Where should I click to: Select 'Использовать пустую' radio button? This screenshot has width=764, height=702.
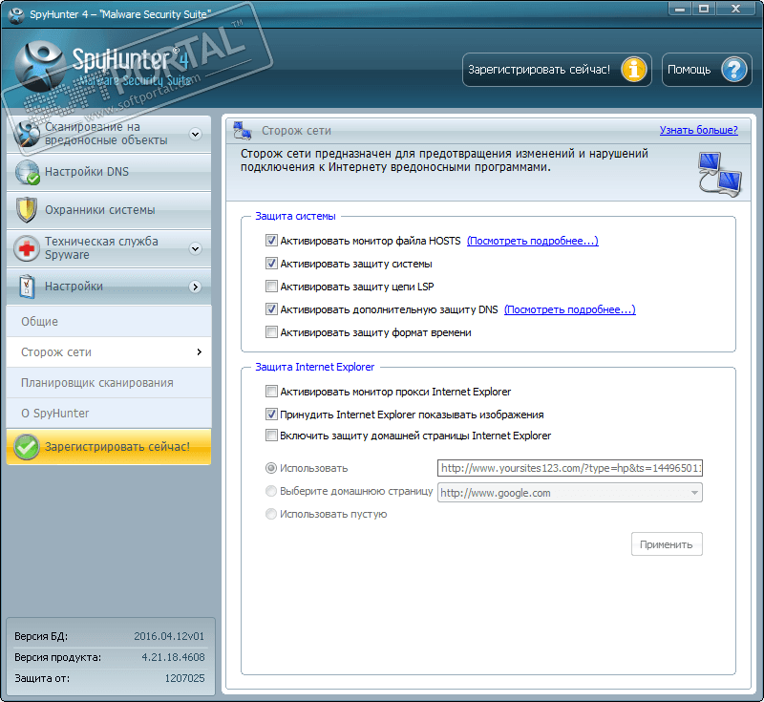pyautogui.click(x=271, y=514)
